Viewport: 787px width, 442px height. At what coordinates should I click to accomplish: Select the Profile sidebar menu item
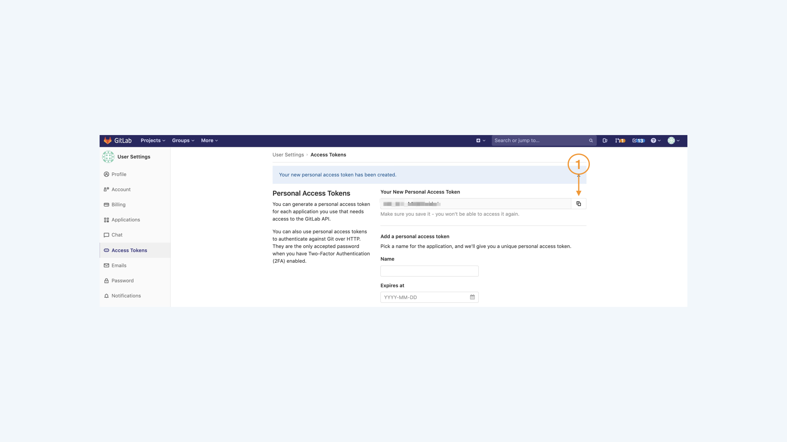[x=119, y=174]
